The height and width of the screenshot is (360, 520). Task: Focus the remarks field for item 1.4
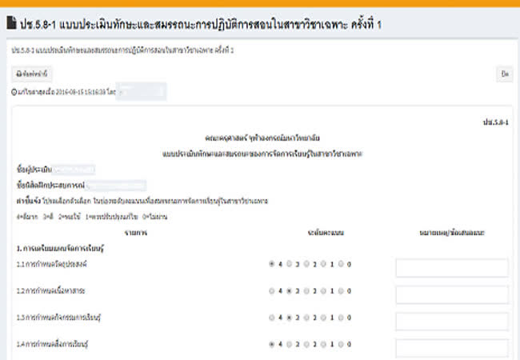pos(451,349)
